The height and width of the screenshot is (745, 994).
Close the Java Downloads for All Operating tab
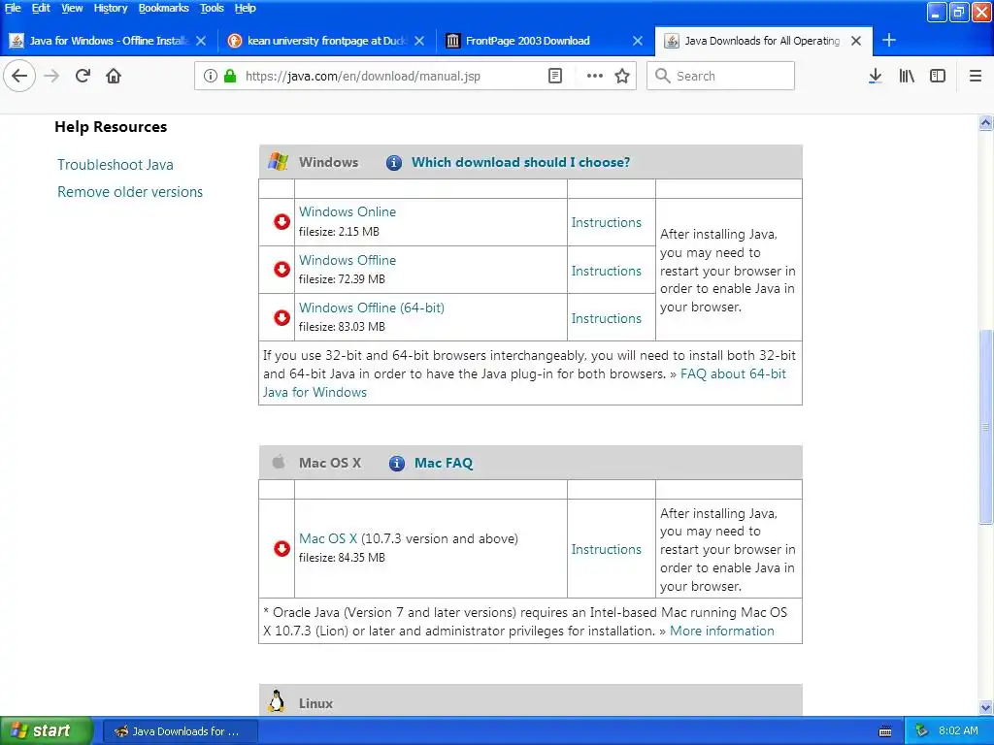[856, 41]
